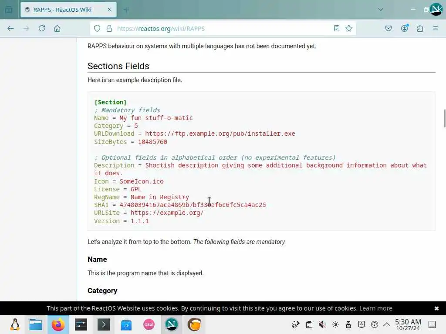Bookmark this page with the star

pos(349,28)
